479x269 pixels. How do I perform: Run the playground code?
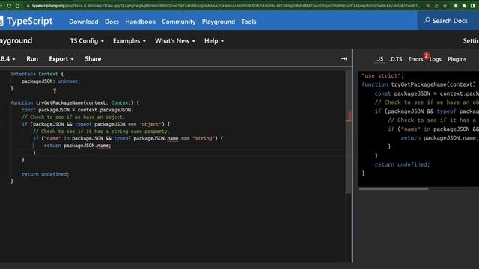point(32,59)
